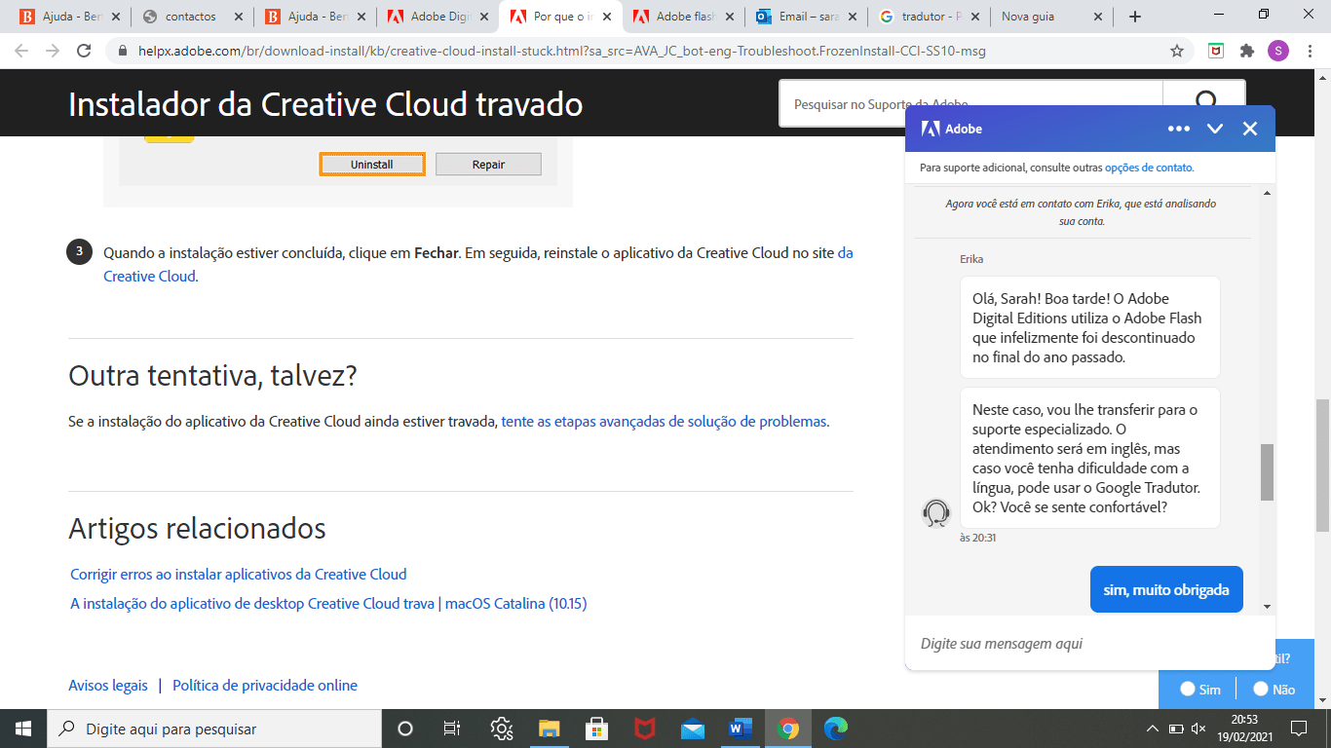Click 'sim, muito obrigada' sent message bubble

coord(1166,589)
